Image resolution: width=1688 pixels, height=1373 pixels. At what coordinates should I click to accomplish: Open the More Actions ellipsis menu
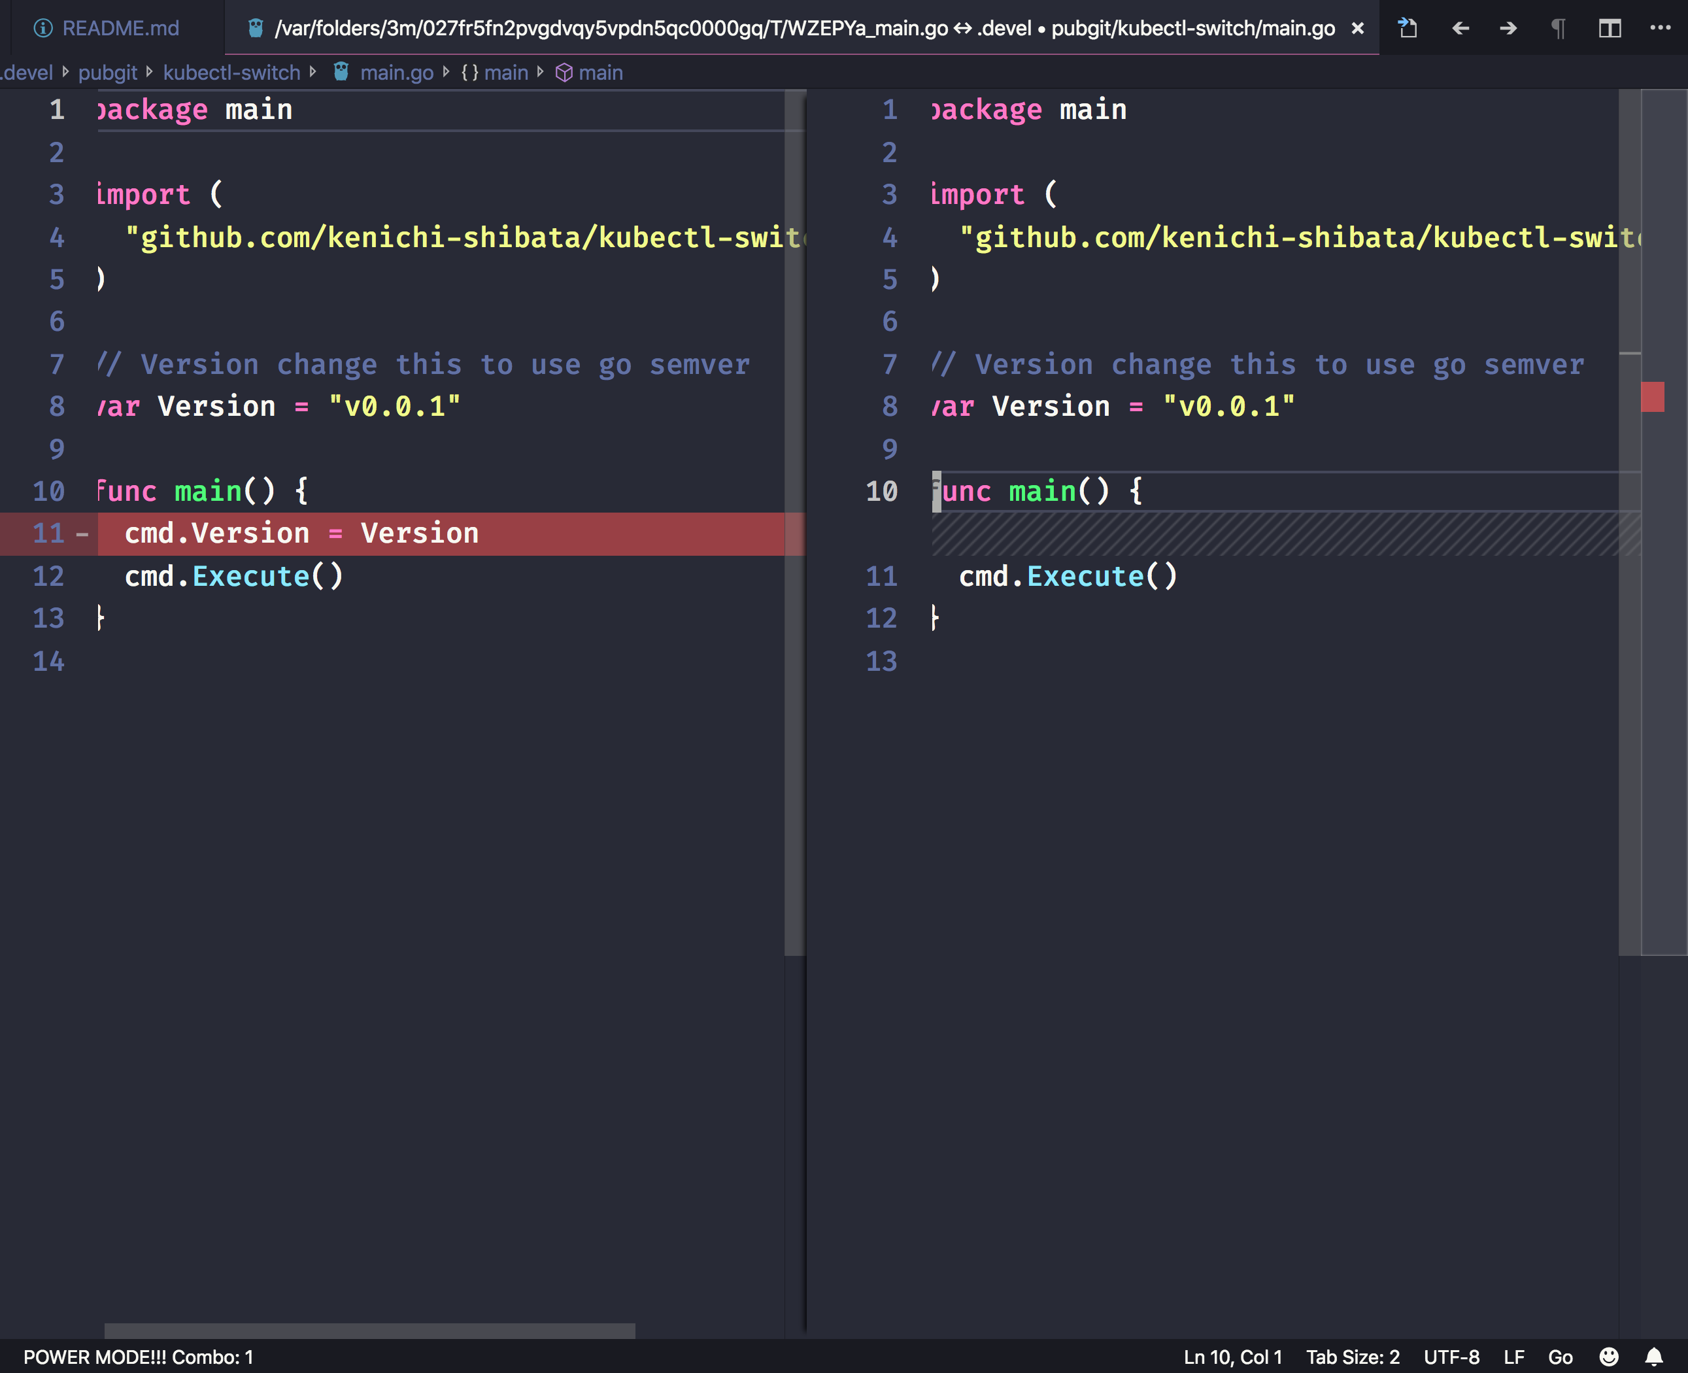click(x=1659, y=27)
